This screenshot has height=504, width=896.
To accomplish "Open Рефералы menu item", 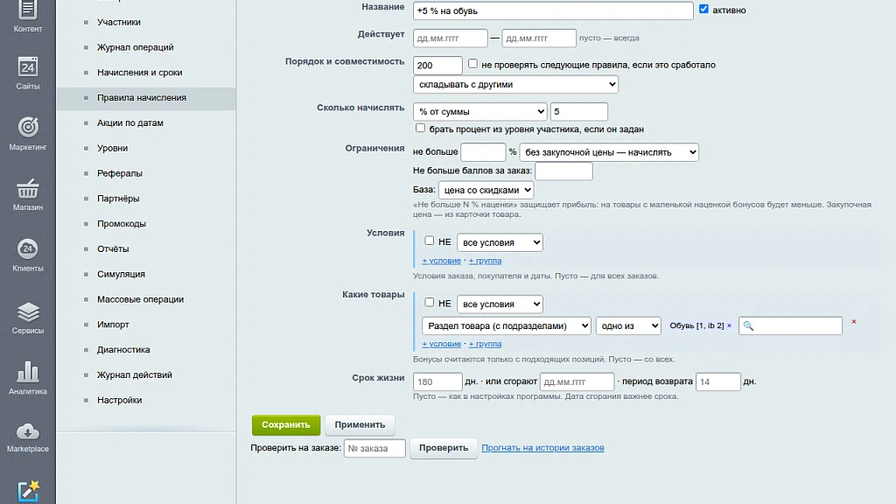I will coord(120,173).
